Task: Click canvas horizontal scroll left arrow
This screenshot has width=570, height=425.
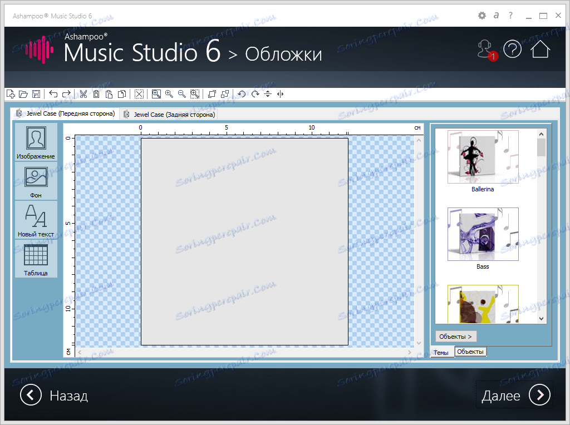Action: (x=80, y=352)
